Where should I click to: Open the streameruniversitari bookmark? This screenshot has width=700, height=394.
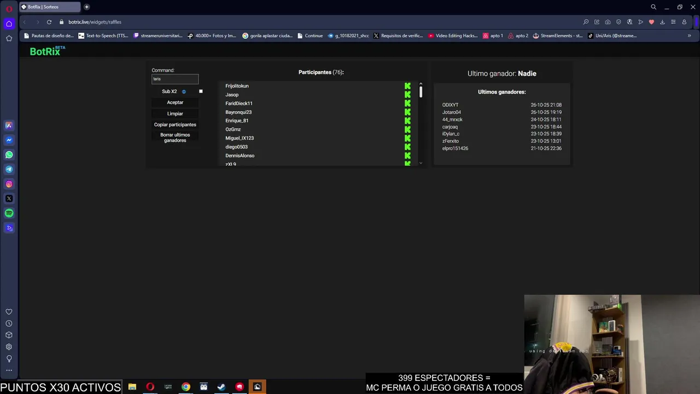tap(158, 36)
